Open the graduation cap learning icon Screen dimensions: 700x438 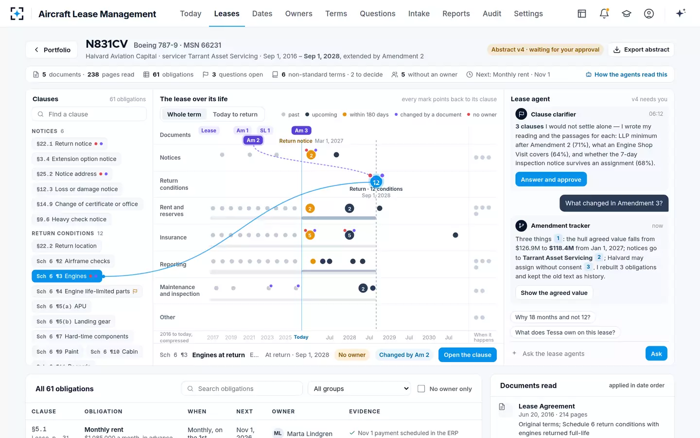[627, 14]
